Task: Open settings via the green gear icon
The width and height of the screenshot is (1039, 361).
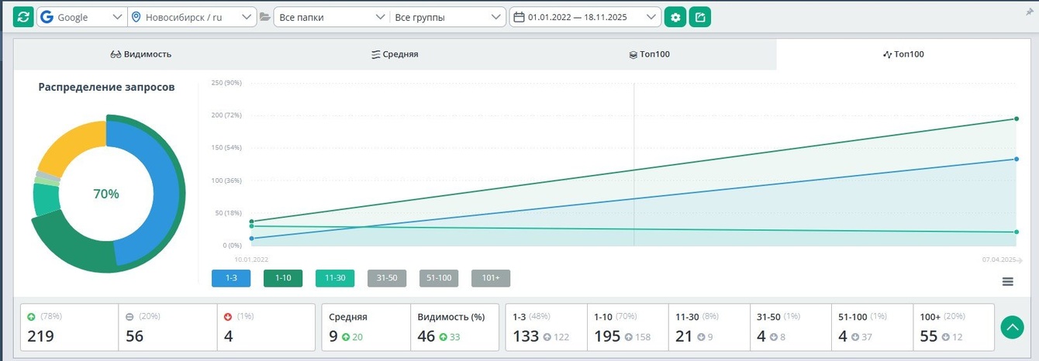Action: (675, 17)
